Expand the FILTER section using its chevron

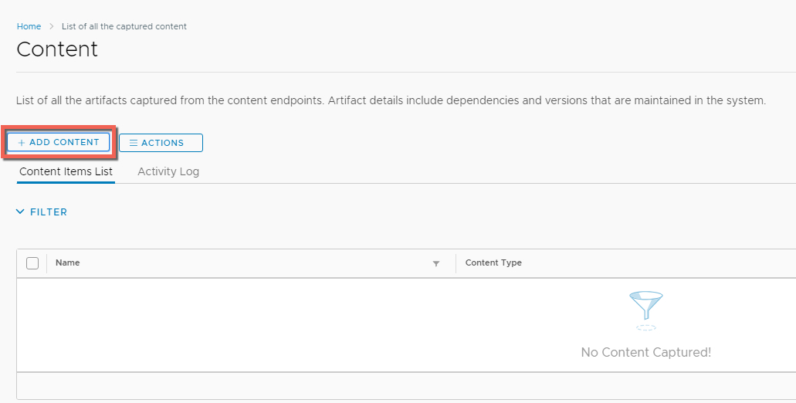tap(21, 212)
